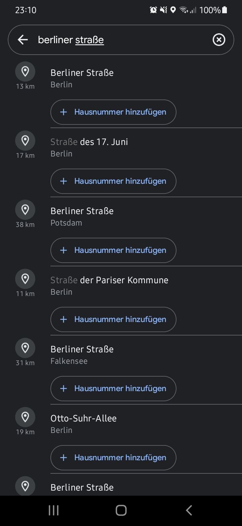This screenshot has height=526, width=242.
Task: Add house number for Otto-Suhr-Allee
Action: pyautogui.click(x=113, y=458)
